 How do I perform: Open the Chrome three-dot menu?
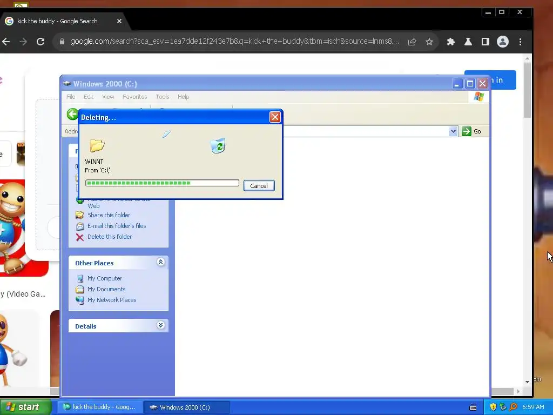pos(520,42)
